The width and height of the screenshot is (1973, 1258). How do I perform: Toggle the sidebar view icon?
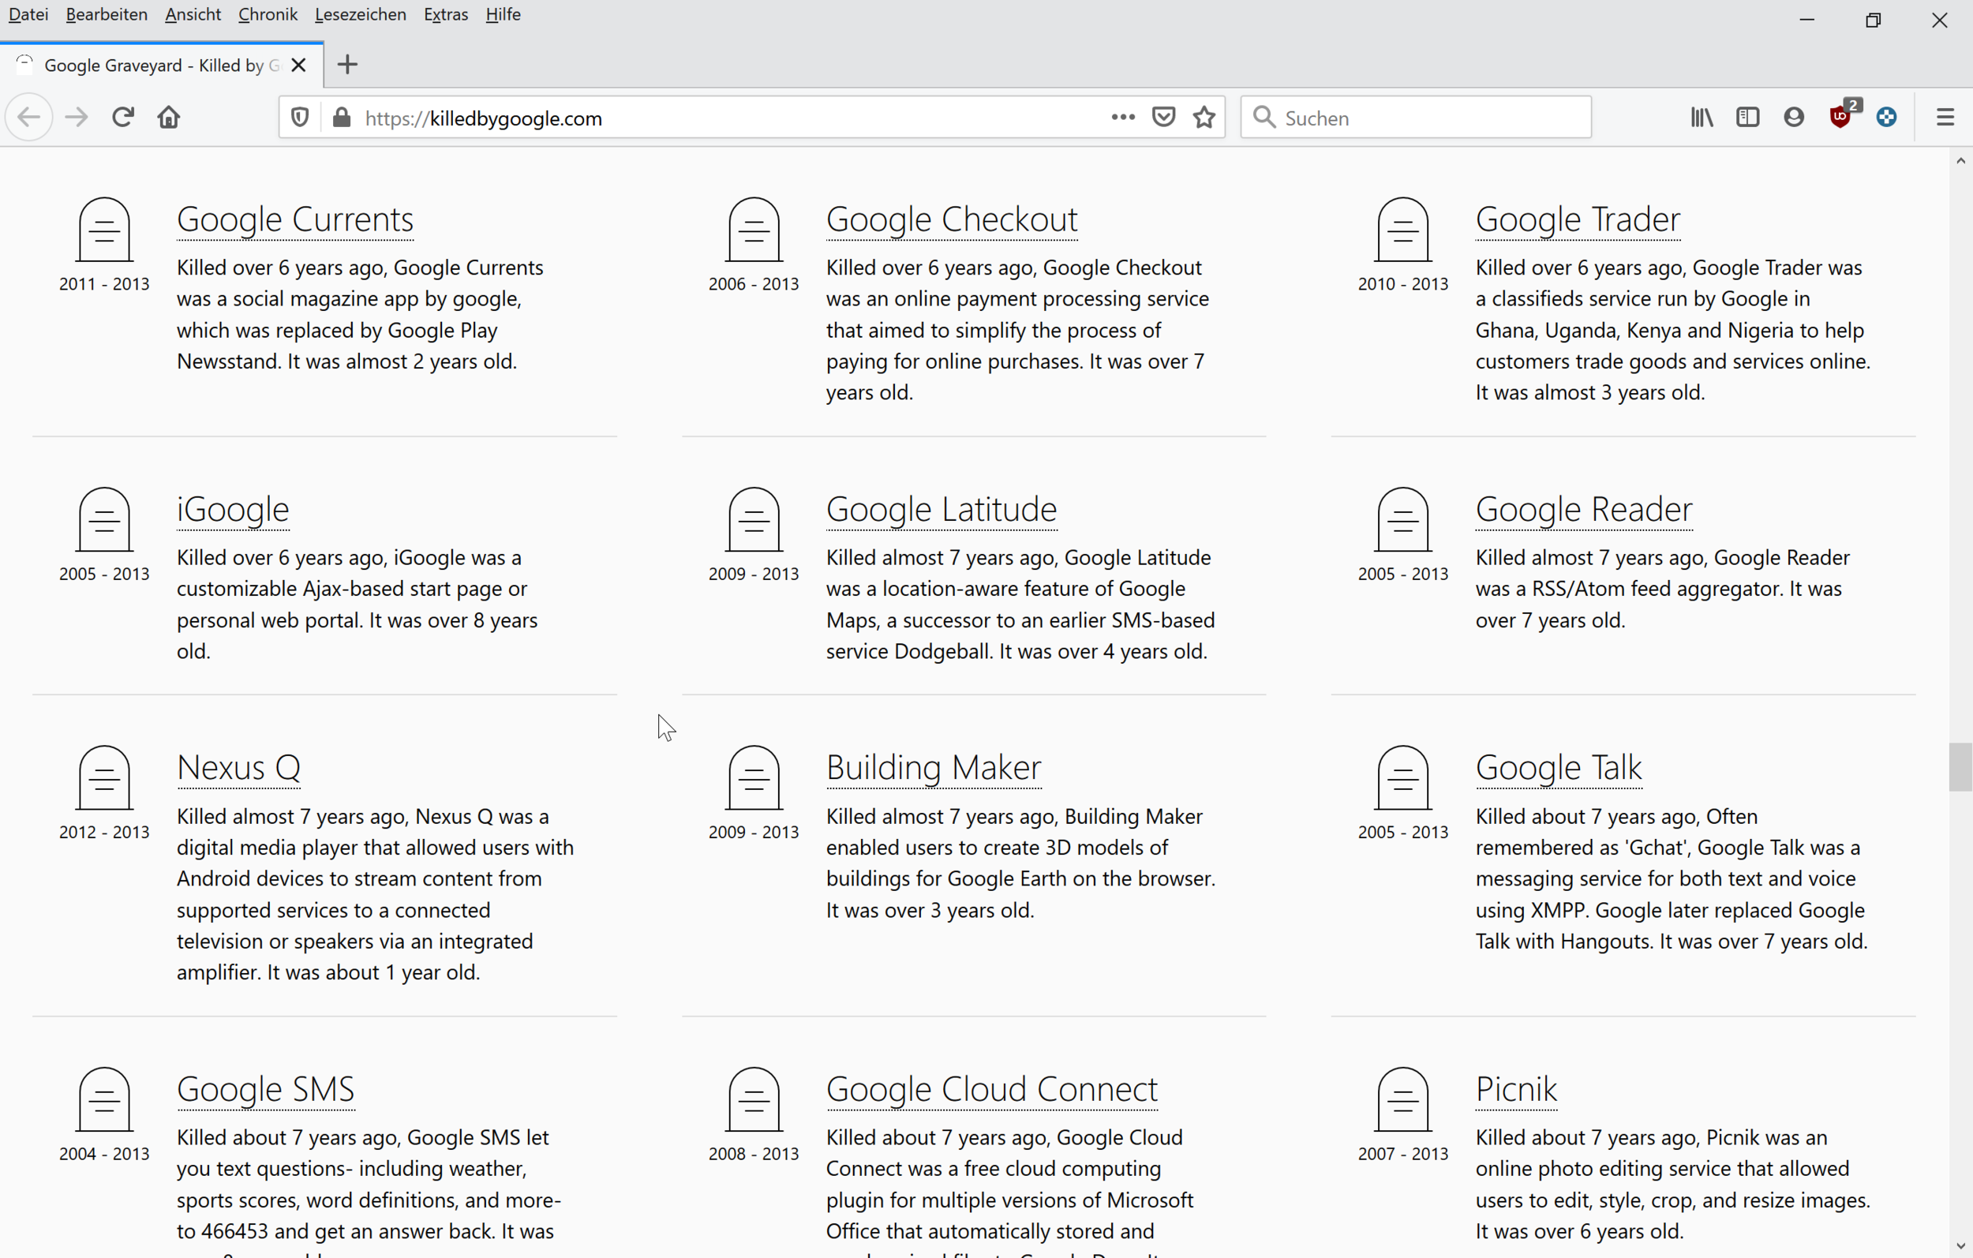click(1747, 117)
